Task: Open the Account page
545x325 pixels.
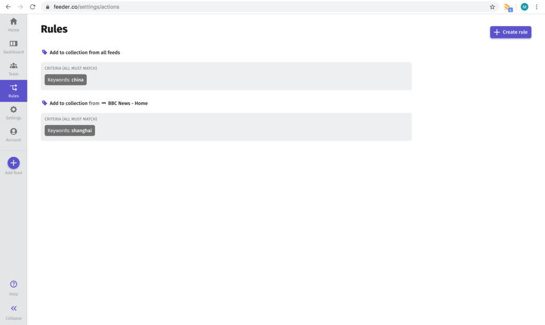Action: coord(13,135)
